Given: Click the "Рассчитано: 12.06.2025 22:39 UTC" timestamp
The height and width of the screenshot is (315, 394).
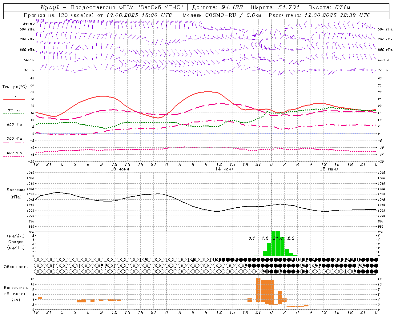Looking at the screenshot, I should click(x=320, y=15).
